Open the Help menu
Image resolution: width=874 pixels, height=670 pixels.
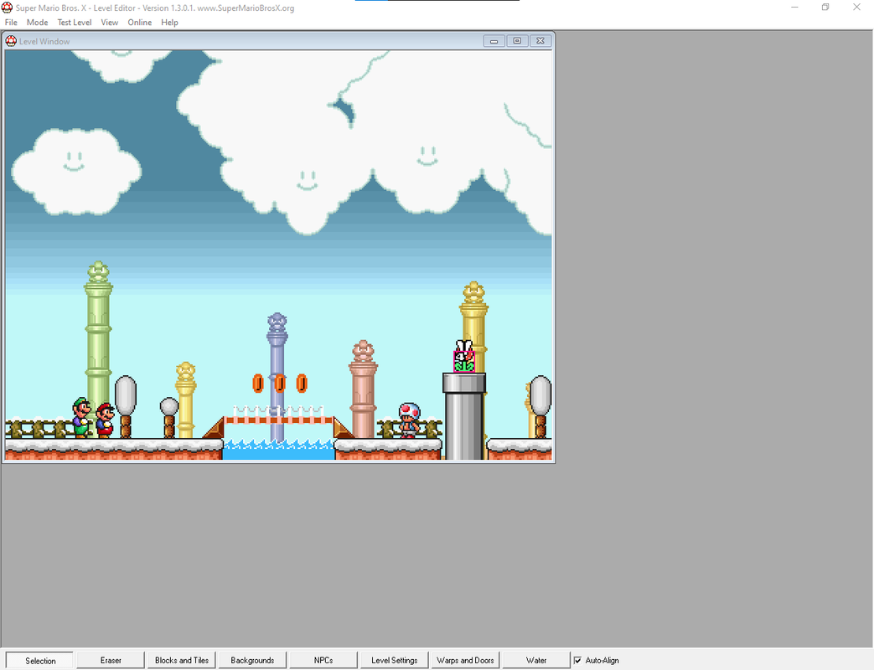pos(169,23)
